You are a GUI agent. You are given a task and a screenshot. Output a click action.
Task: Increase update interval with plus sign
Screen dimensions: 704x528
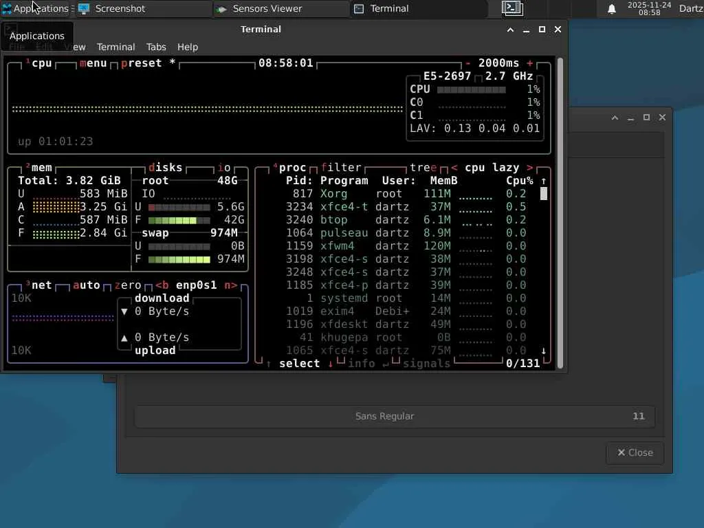point(530,63)
